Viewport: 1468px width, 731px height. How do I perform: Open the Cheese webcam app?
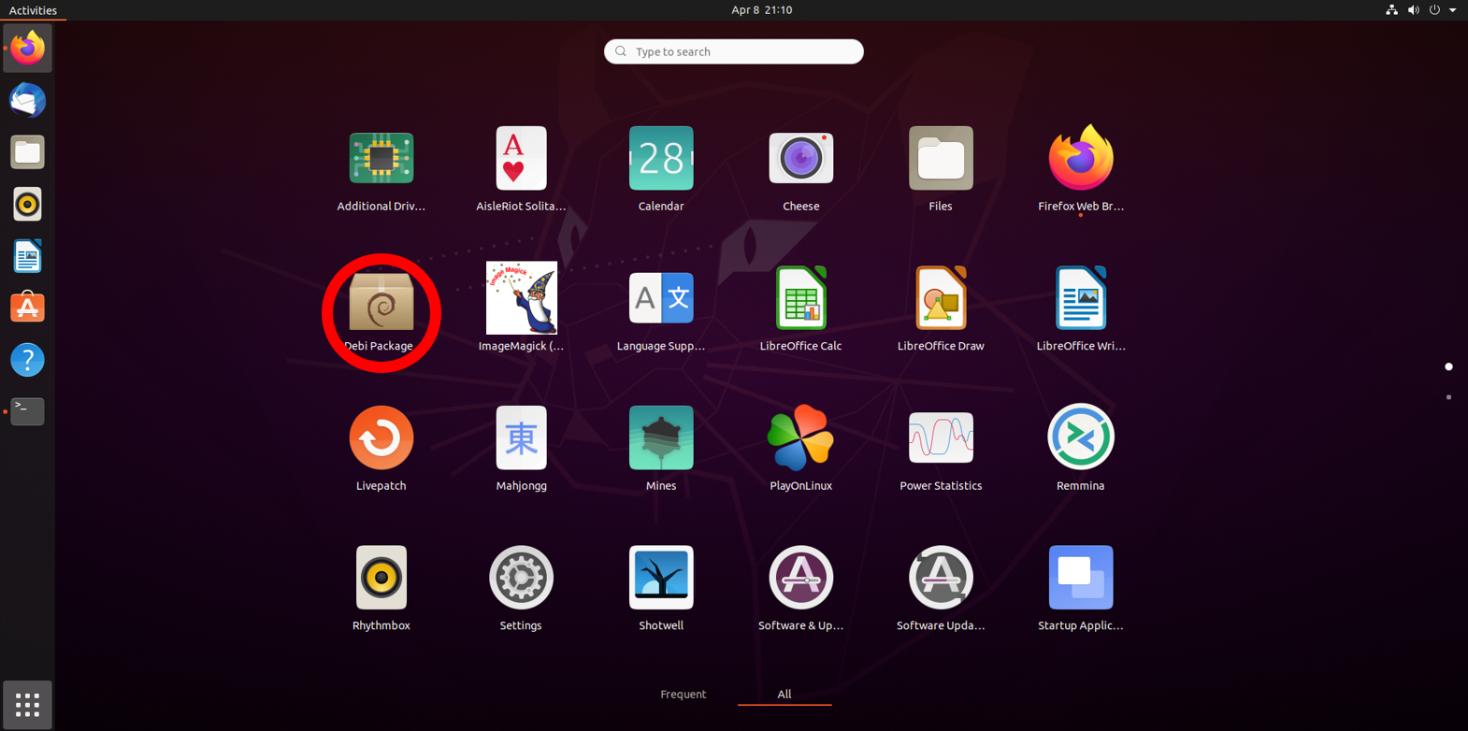800,159
